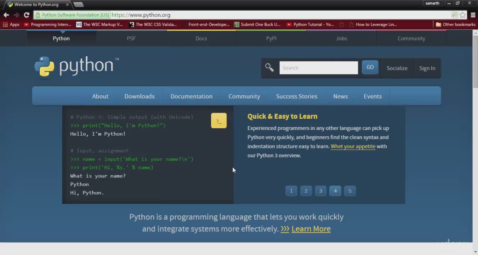Screen dimensions: 478x255
Task: Show slide 1 of the carousel
Action: pyautogui.click(x=291, y=191)
